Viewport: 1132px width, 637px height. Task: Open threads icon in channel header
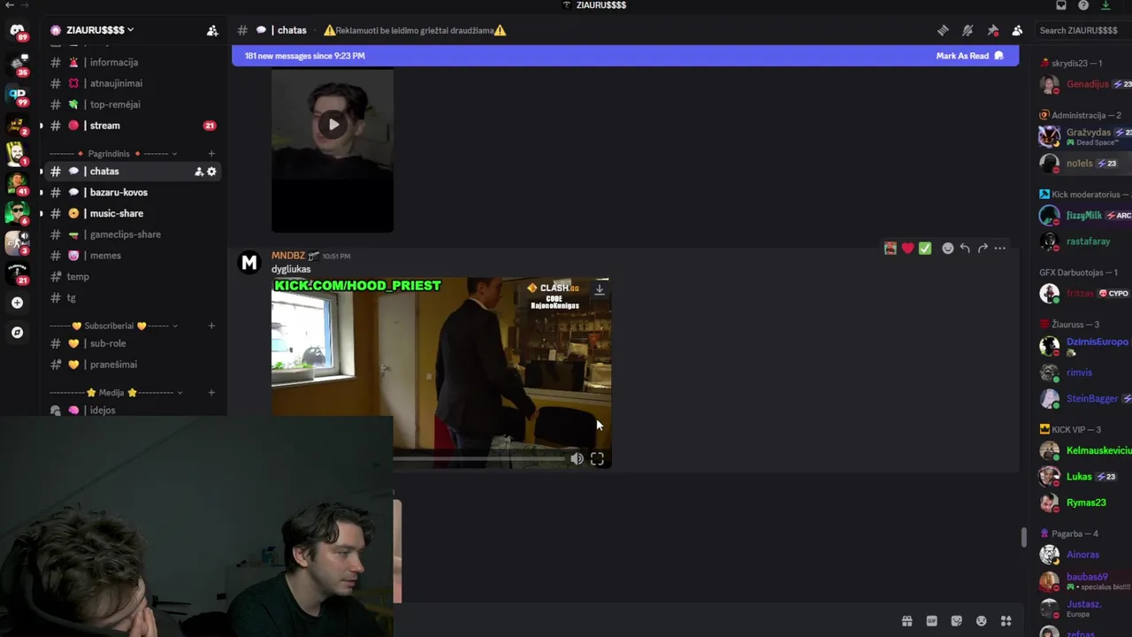[943, 30]
